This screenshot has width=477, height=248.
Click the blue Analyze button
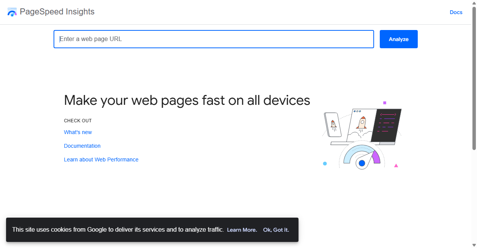click(x=399, y=39)
